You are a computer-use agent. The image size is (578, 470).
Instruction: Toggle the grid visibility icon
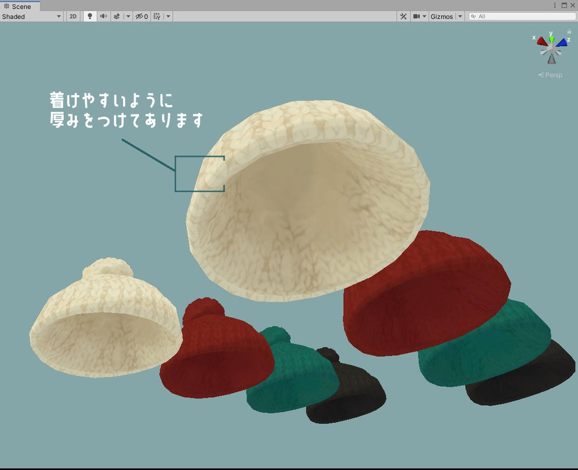pyautogui.click(x=157, y=16)
